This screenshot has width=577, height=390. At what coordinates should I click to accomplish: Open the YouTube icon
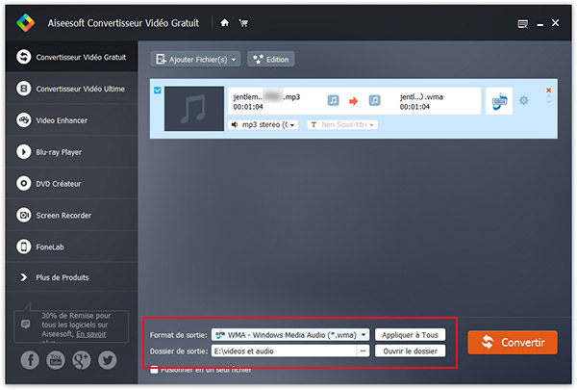pyautogui.click(x=56, y=360)
